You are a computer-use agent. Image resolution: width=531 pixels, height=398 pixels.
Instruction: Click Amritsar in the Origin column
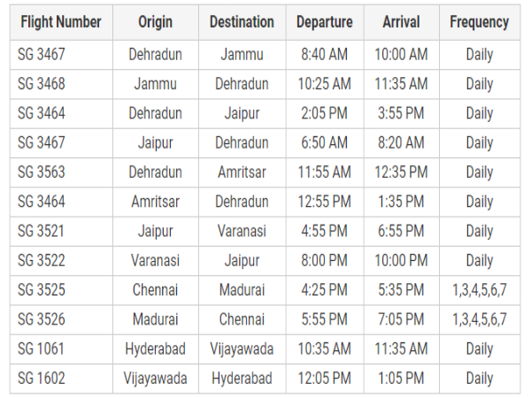[156, 202]
